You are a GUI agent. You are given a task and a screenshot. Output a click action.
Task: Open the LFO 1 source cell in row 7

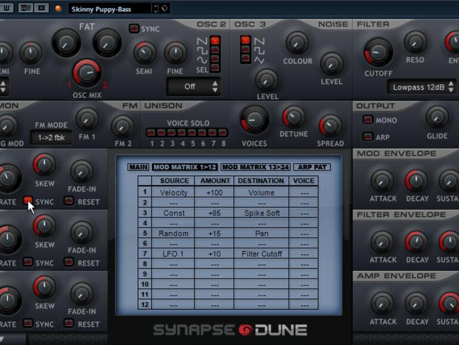point(173,254)
